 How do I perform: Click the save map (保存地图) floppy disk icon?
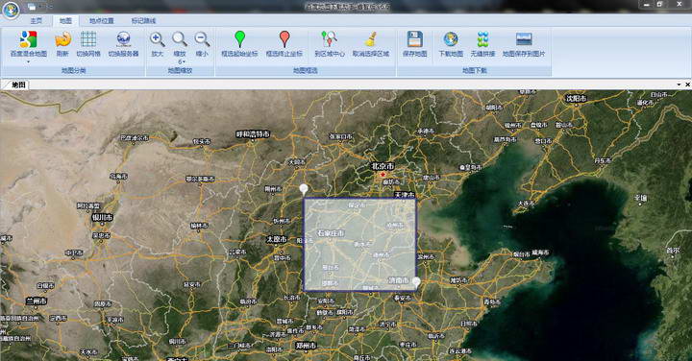(414, 39)
